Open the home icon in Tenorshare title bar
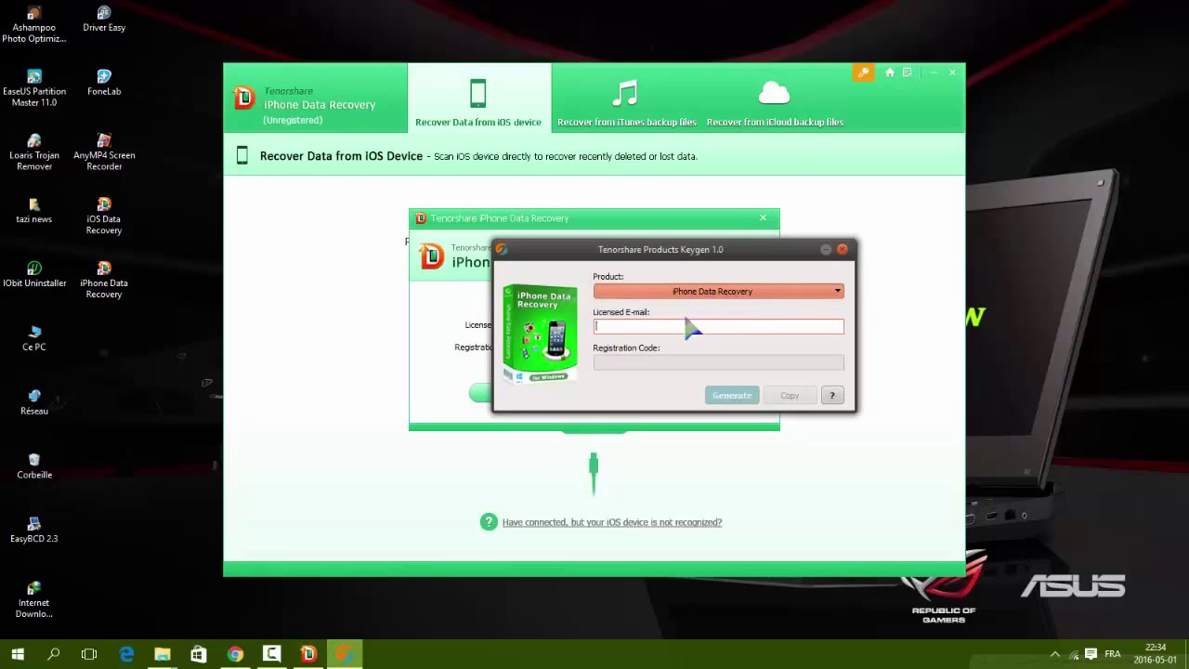Image resolution: width=1189 pixels, height=669 pixels. coord(889,72)
